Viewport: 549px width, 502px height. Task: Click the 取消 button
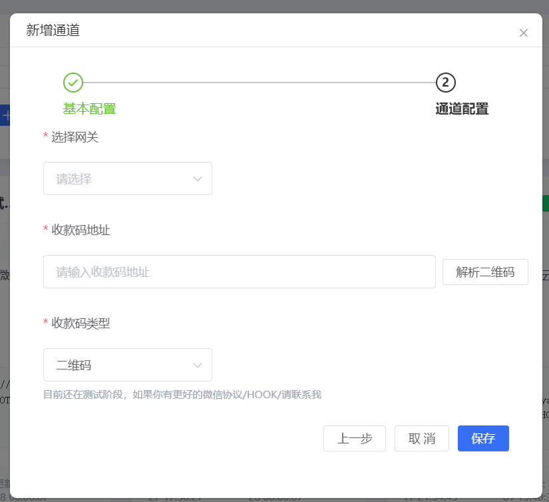(x=421, y=438)
